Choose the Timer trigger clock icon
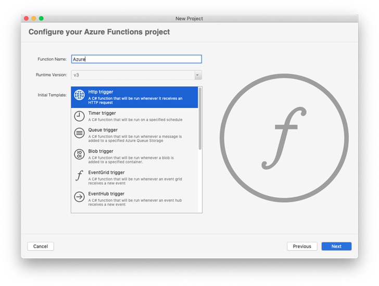 tap(79, 116)
